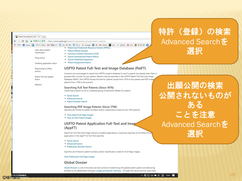
Task: Open the Google bookmark
Action: [x=86, y=45]
